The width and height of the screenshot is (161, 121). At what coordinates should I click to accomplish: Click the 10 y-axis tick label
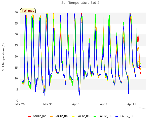tap(16, 78)
